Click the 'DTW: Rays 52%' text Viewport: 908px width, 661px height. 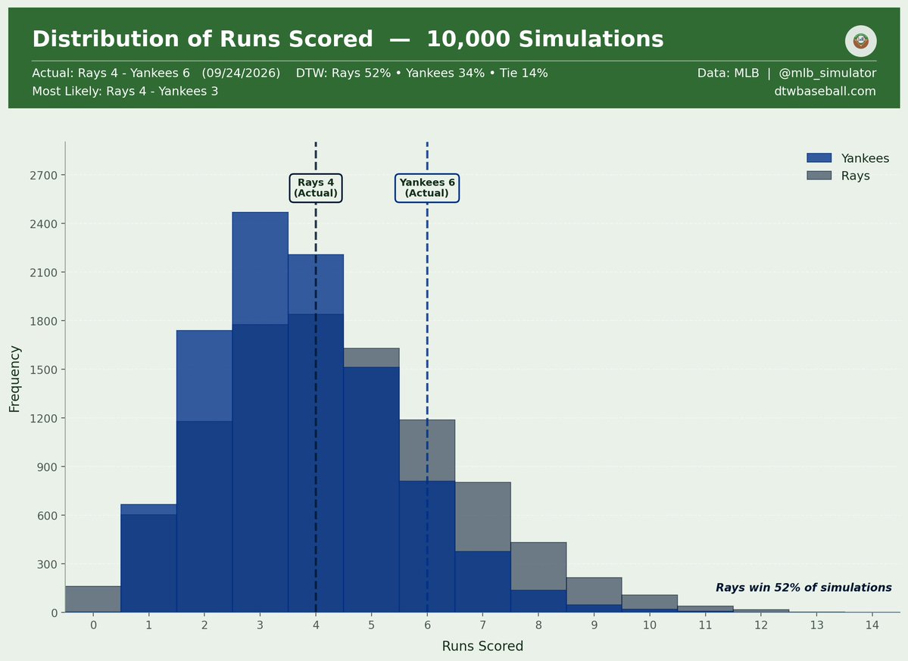pyautogui.click(x=343, y=73)
